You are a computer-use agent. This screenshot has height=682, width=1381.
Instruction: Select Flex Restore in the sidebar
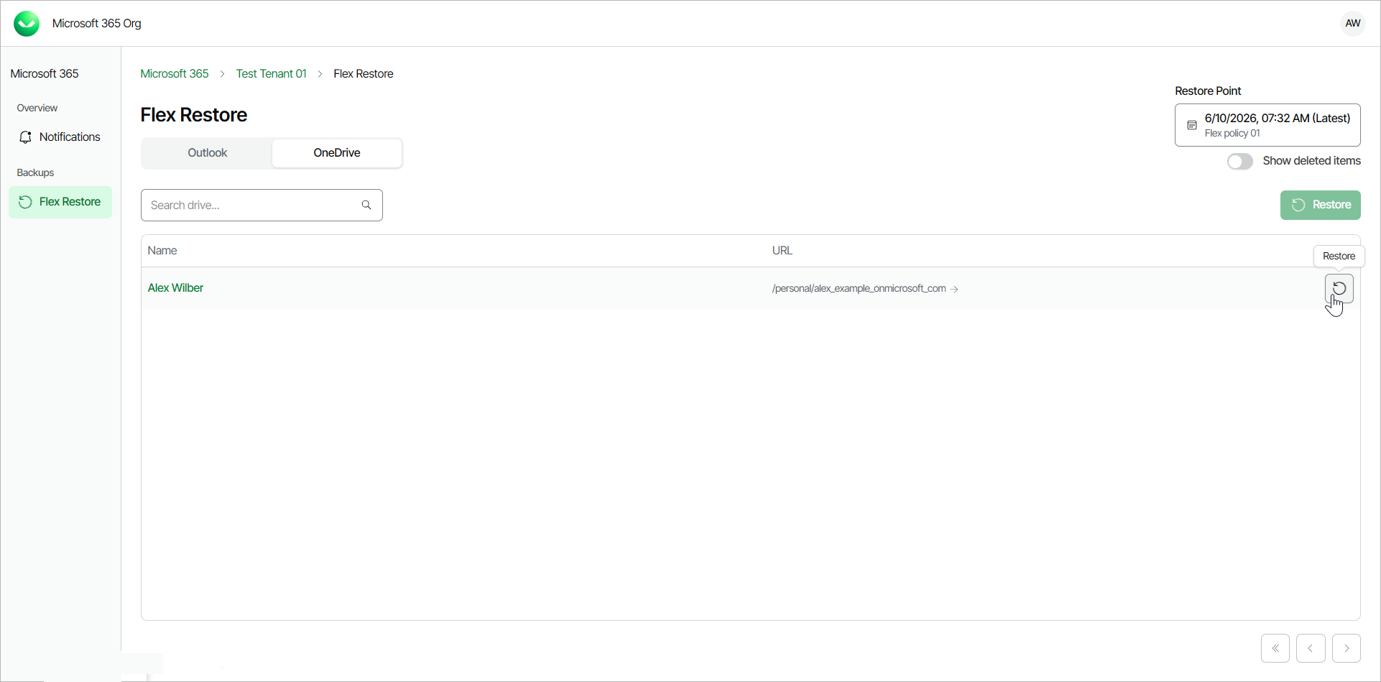pyautogui.click(x=60, y=202)
